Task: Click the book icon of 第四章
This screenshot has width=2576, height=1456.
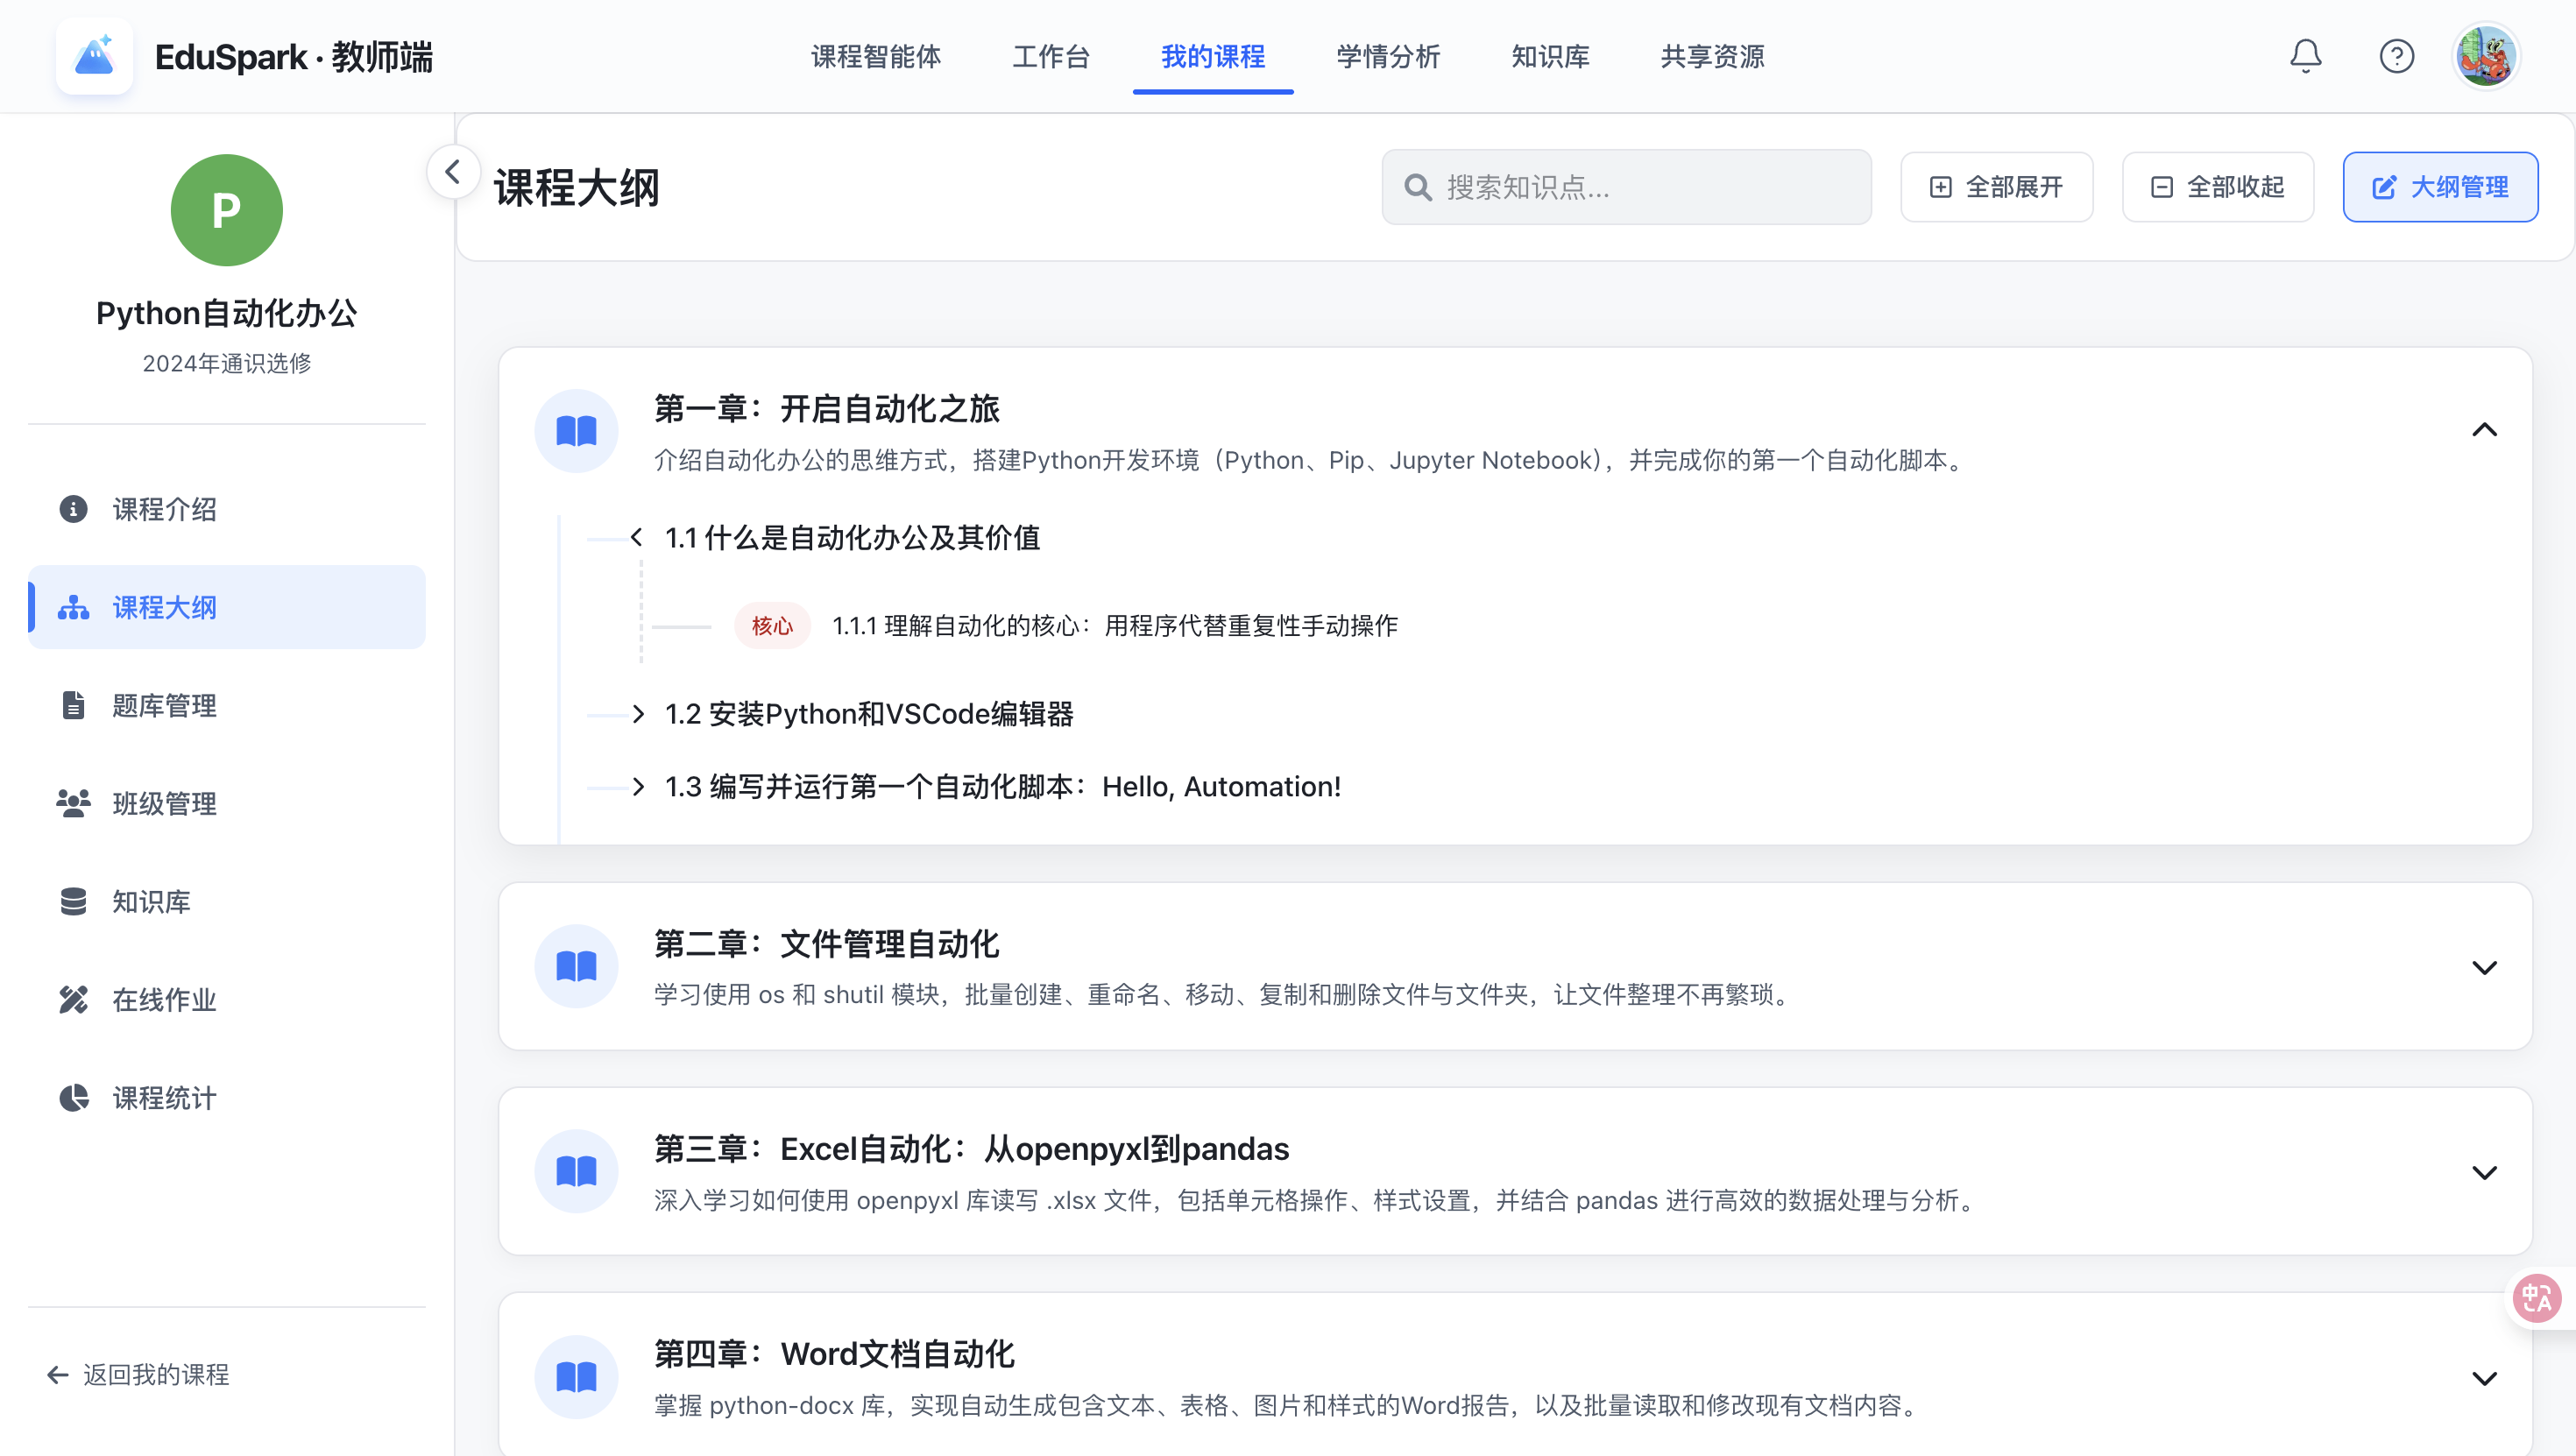Action: (576, 1377)
